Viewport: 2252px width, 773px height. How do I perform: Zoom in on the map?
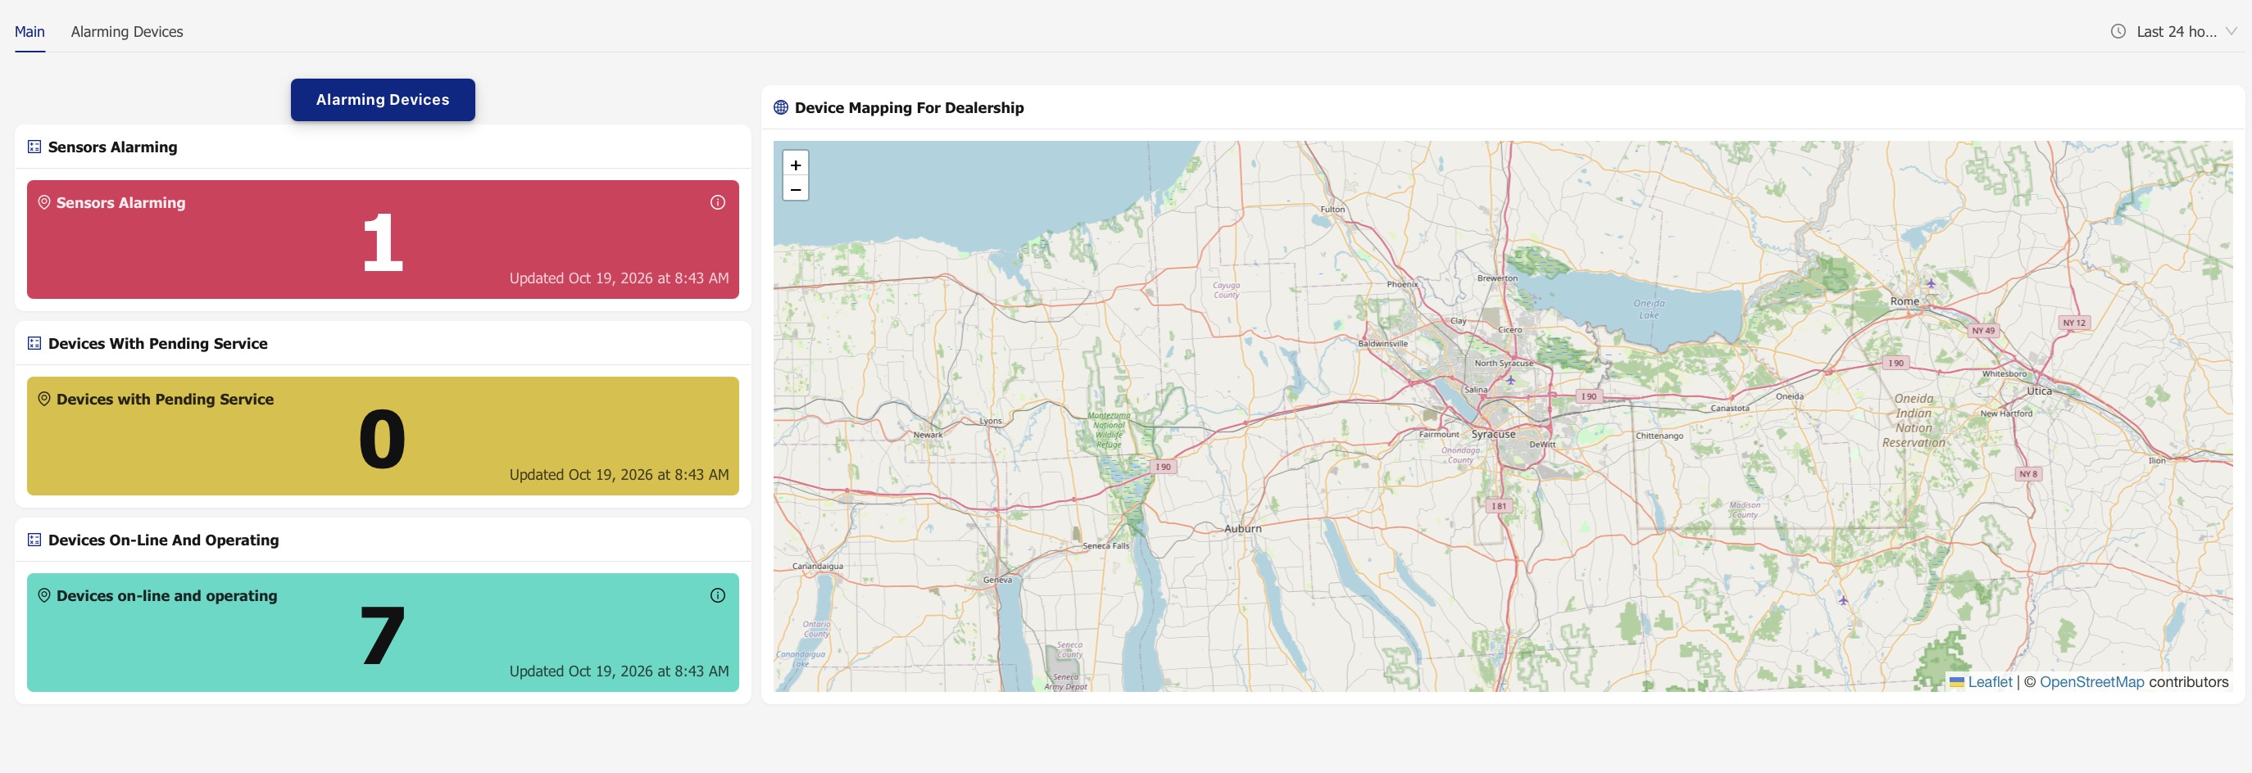pos(796,165)
